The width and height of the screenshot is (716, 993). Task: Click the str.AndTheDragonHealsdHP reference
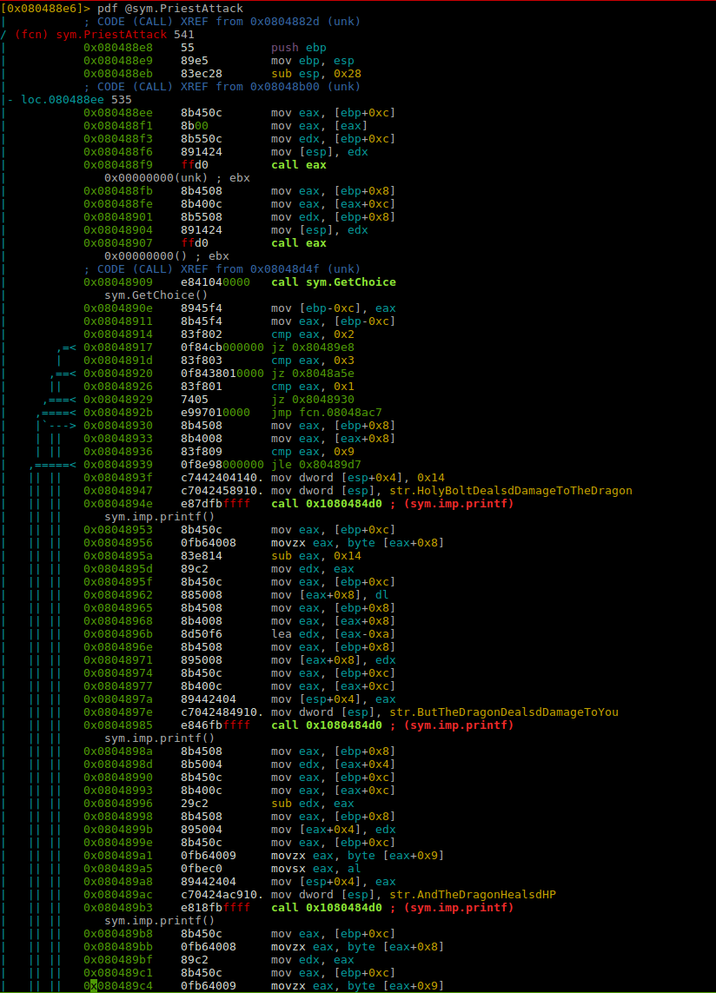[x=473, y=894]
